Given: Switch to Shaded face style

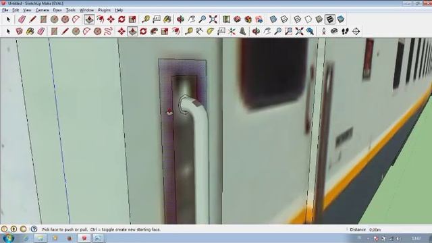Looking at the screenshot, I should point(319,20).
